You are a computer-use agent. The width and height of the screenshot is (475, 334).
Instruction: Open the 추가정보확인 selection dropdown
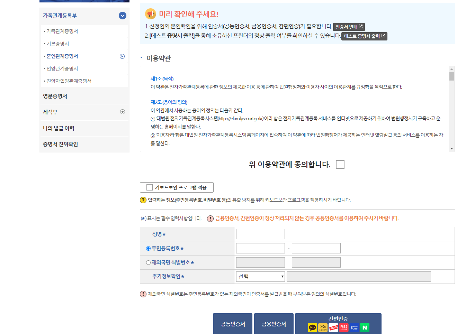coord(260,277)
